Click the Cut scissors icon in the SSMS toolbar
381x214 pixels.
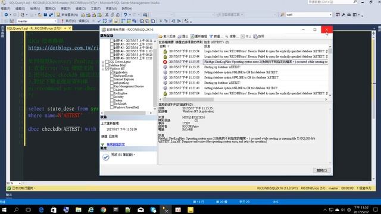107,15
